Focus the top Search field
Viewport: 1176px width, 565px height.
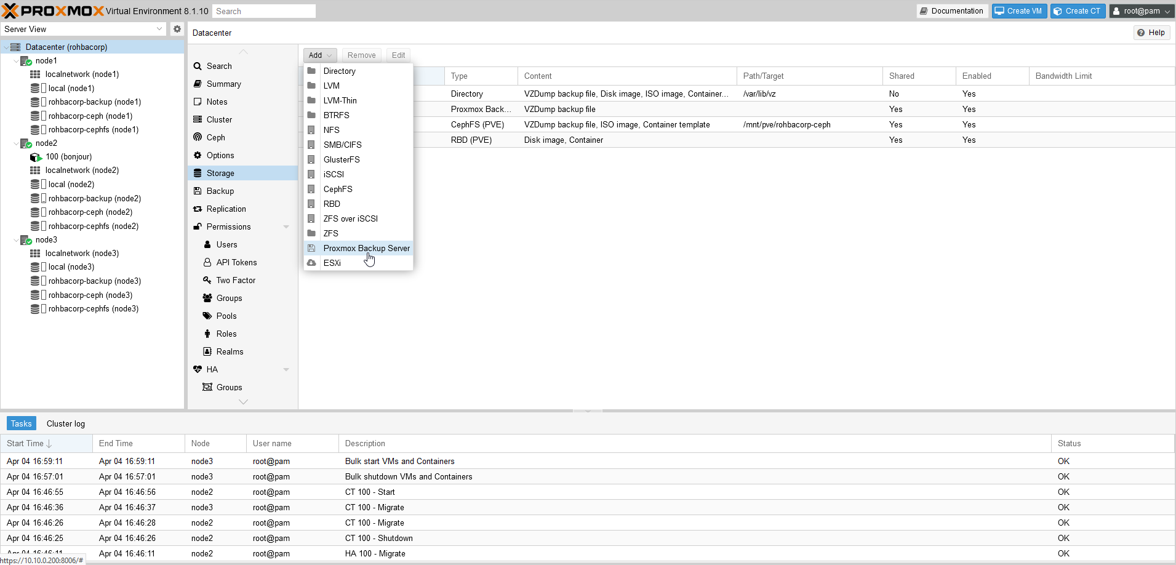tap(264, 11)
